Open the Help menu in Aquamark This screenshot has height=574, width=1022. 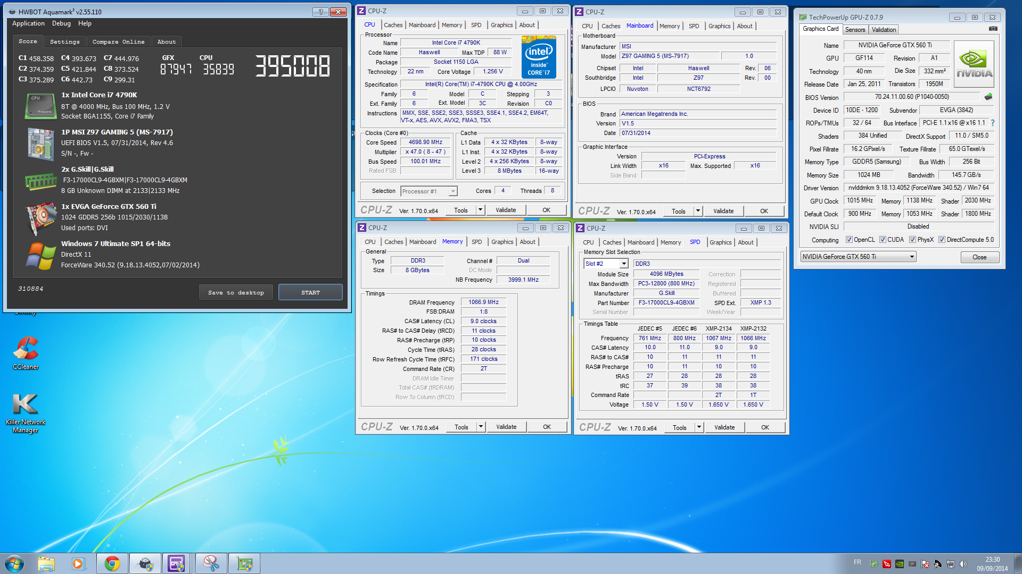pos(85,23)
